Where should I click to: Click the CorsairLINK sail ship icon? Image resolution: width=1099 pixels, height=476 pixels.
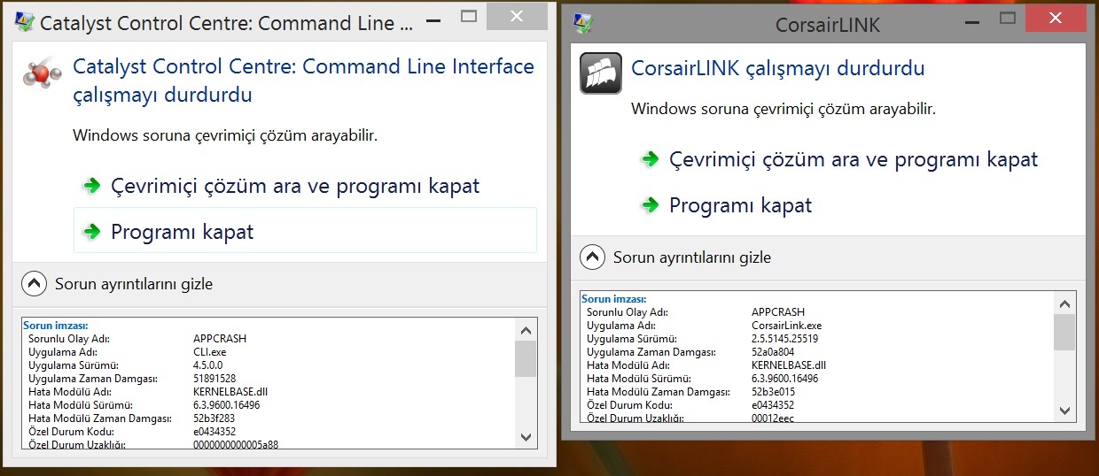click(600, 73)
